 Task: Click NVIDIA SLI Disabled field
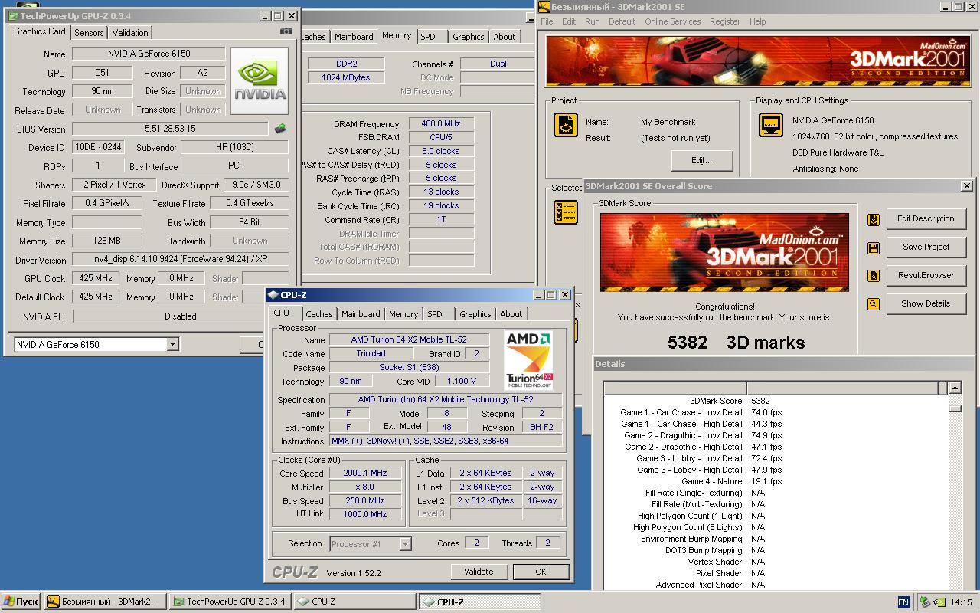click(181, 316)
